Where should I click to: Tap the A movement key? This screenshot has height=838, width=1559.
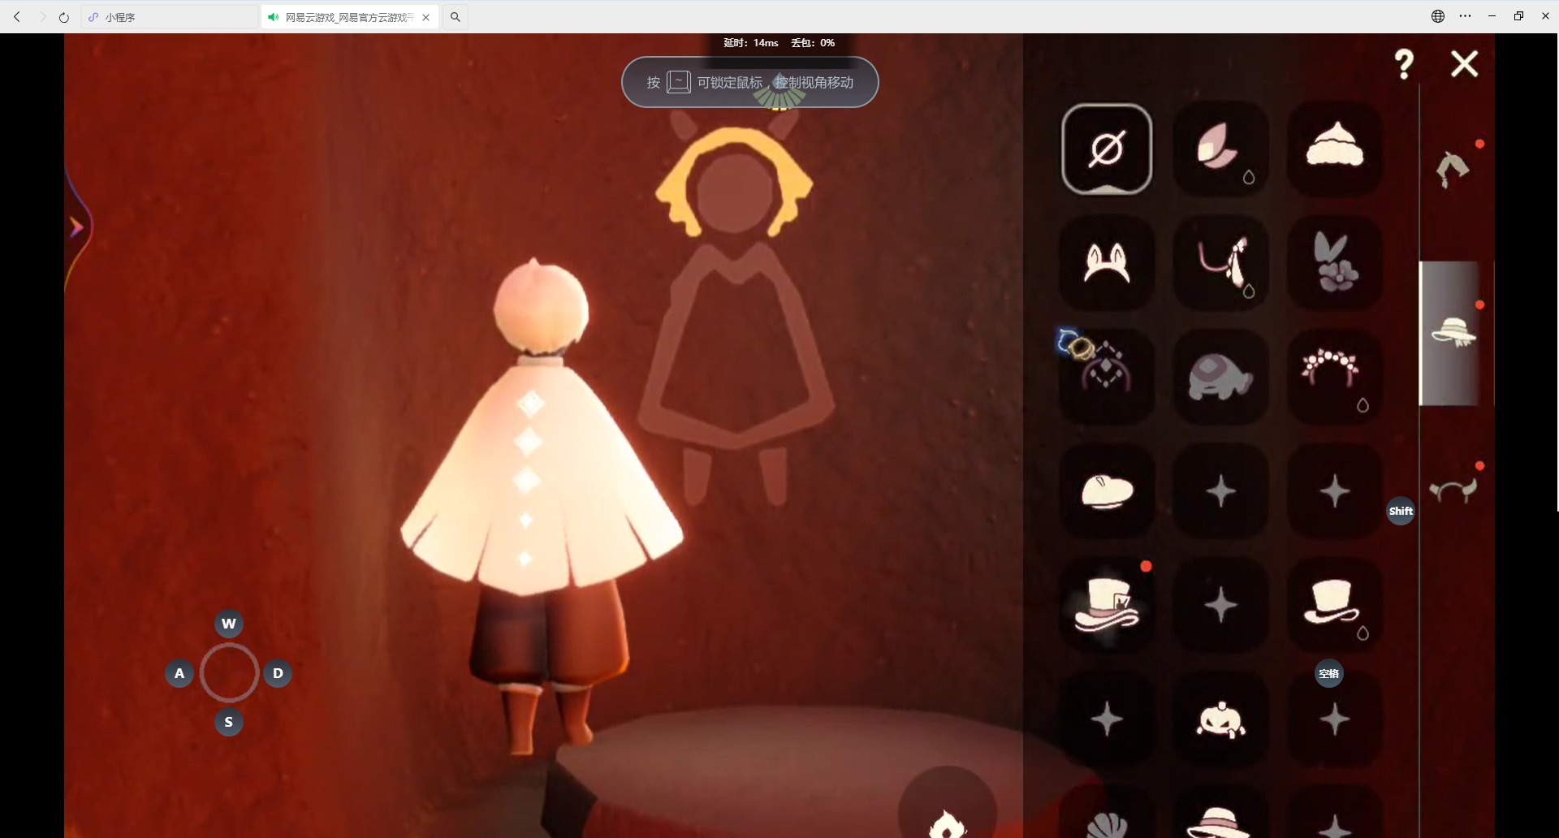(x=179, y=673)
